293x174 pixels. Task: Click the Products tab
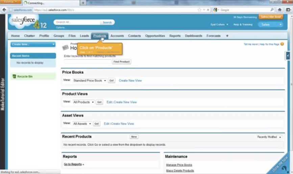click(x=100, y=36)
